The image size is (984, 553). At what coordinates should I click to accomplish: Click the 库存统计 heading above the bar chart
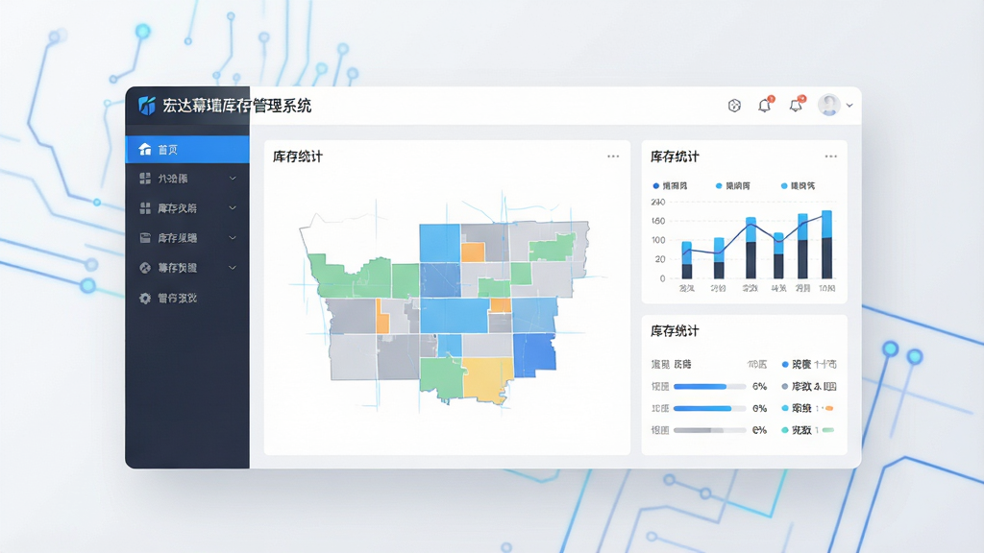coord(675,156)
